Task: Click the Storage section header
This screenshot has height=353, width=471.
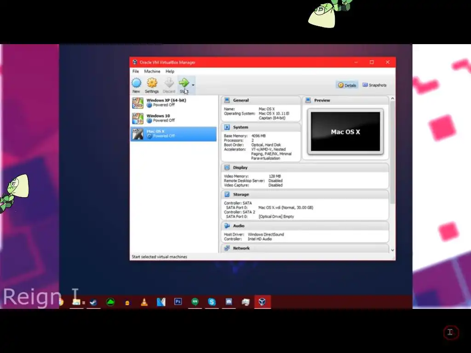Action: point(305,194)
